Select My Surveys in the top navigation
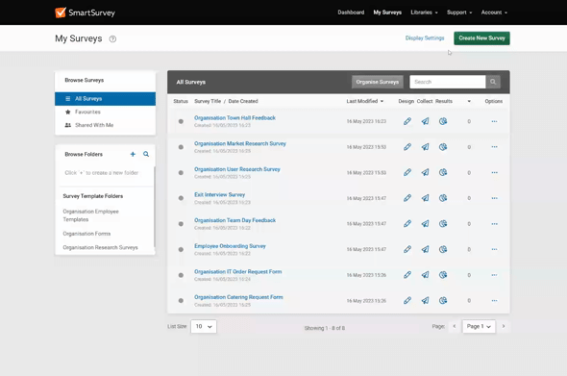The width and height of the screenshot is (567, 376). [387, 13]
